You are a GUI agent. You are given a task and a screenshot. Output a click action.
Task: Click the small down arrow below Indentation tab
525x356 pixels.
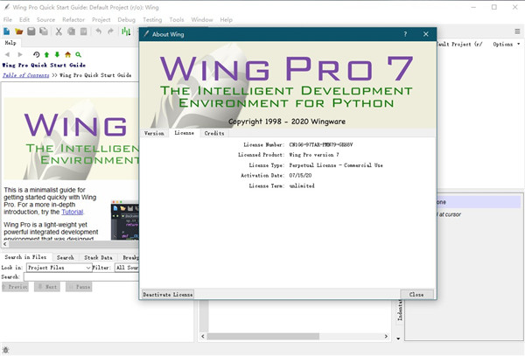click(398, 339)
